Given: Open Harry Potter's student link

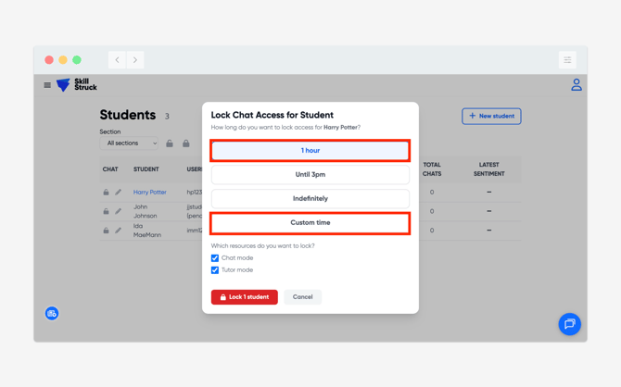Looking at the screenshot, I should coord(149,193).
